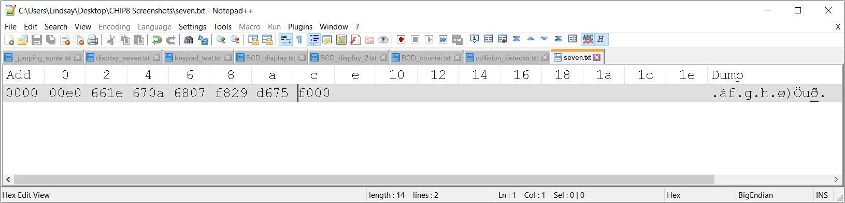
Task: Click the Save All icon
Action: pyautogui.click(x=51, y=39)
